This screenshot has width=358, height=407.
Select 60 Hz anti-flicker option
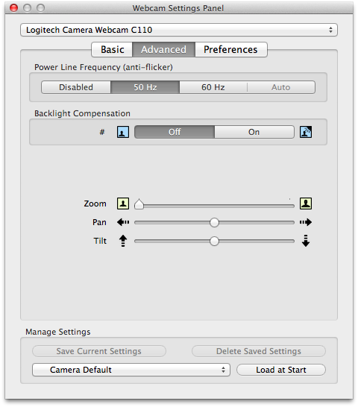213,87
